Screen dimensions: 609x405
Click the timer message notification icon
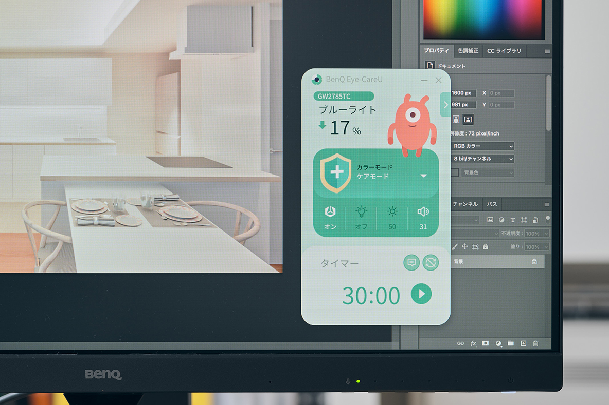tap(411, 263)
